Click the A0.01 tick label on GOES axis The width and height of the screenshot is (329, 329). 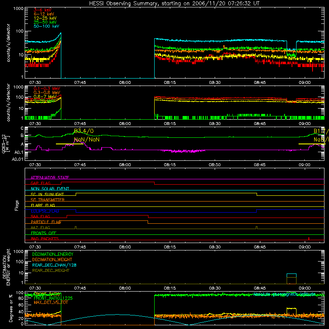17,159
